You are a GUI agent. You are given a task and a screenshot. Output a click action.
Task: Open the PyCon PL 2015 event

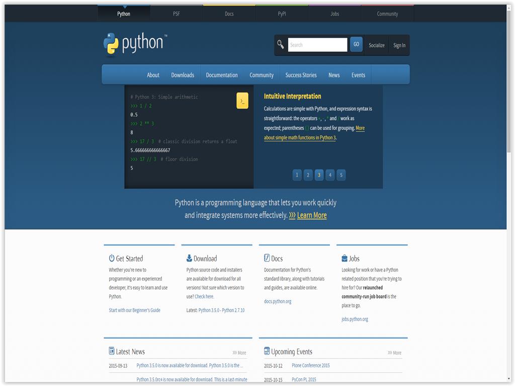tap(304, 379)
